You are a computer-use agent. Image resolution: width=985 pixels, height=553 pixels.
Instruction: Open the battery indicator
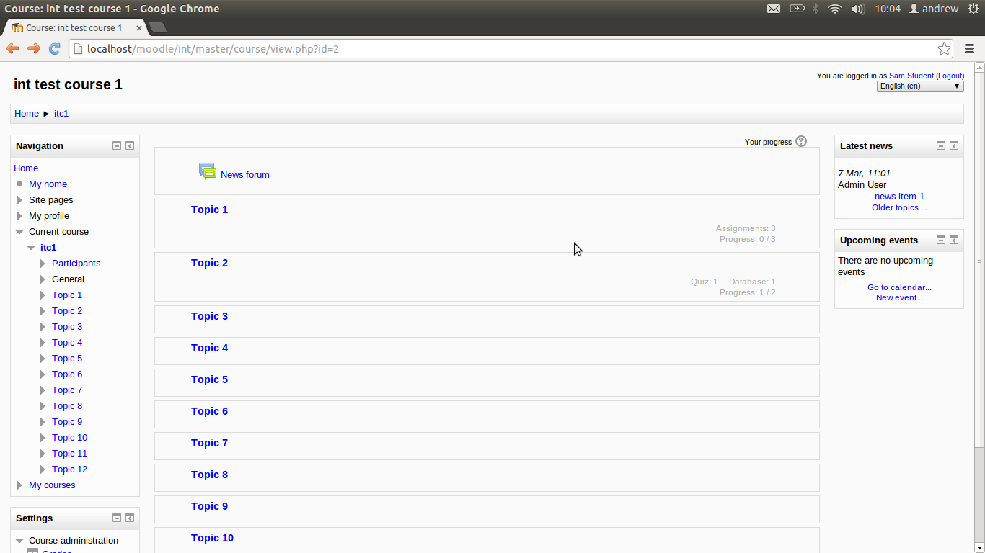point(797,9)
